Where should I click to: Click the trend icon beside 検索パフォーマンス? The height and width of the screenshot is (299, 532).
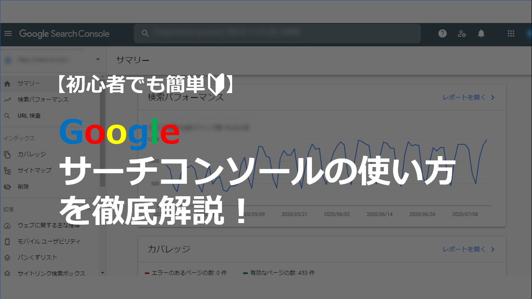click(x=7, y=100)
